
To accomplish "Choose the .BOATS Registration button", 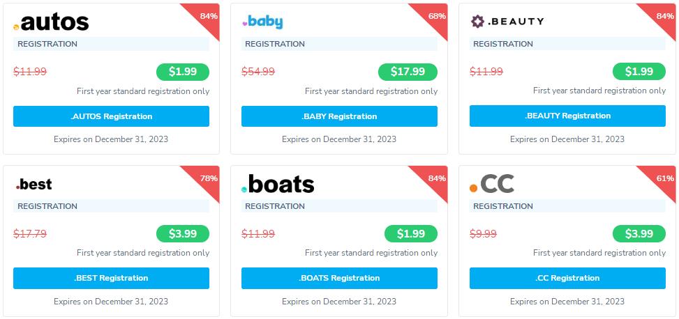I will point(339,278).
